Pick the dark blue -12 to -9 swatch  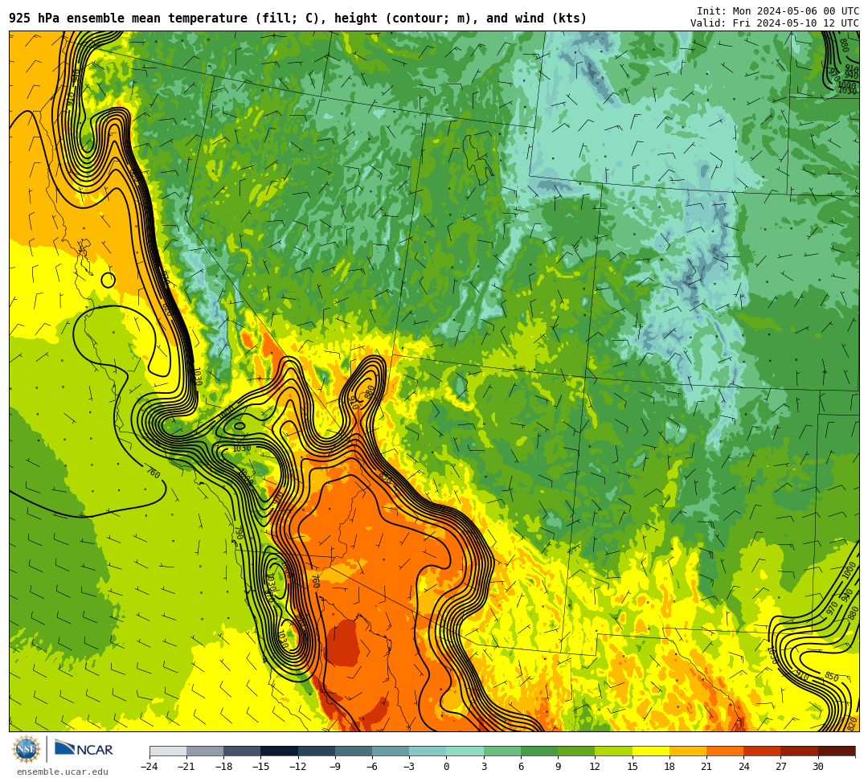[x=317, y=751]
